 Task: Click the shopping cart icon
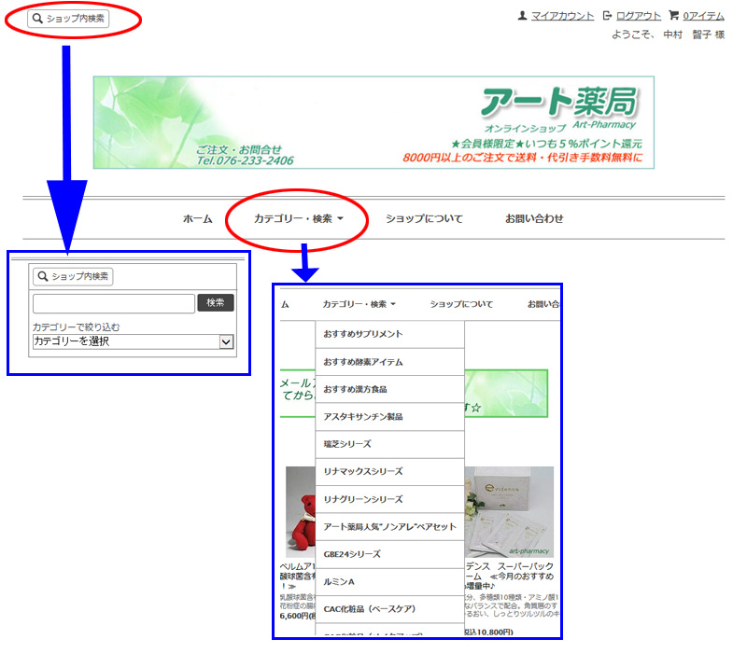pos(673,15)
